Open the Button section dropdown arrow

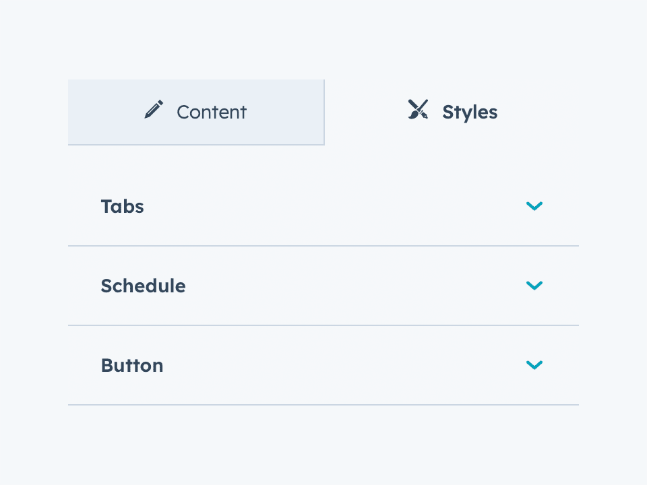coord(534,365)
